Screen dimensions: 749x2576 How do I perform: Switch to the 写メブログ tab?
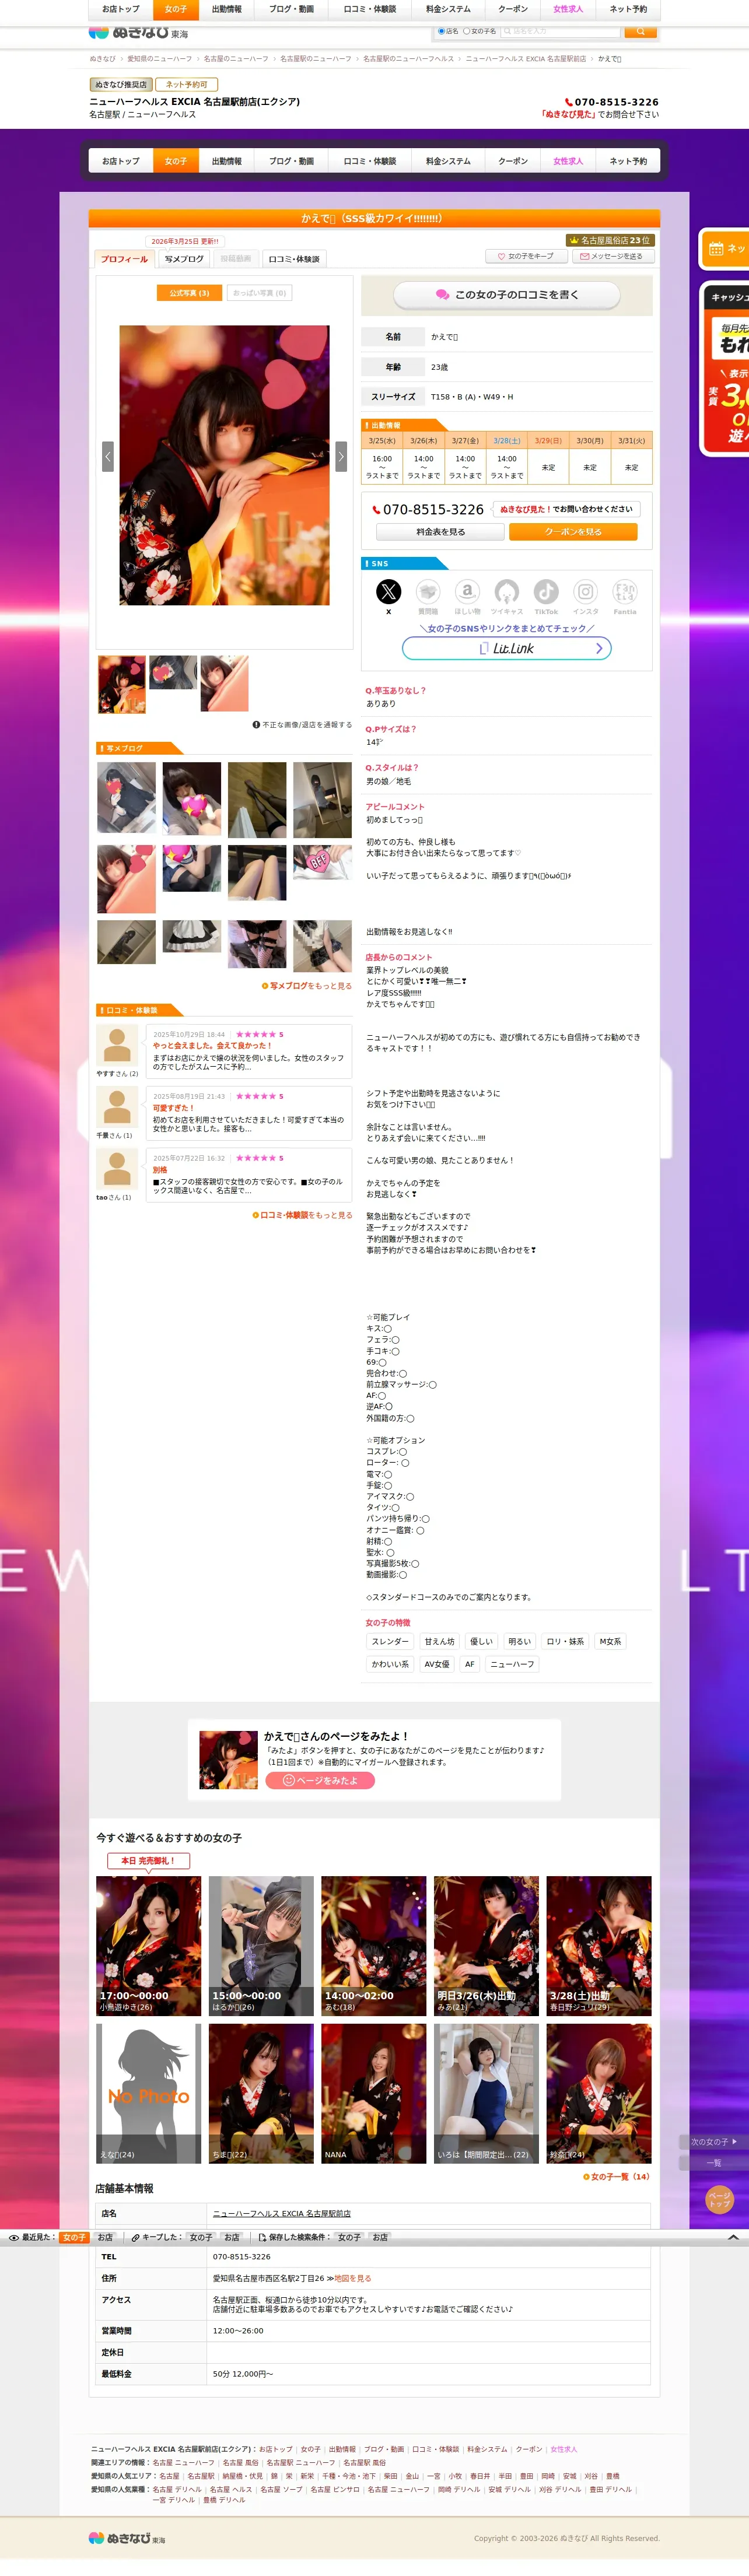click(184, 259)
